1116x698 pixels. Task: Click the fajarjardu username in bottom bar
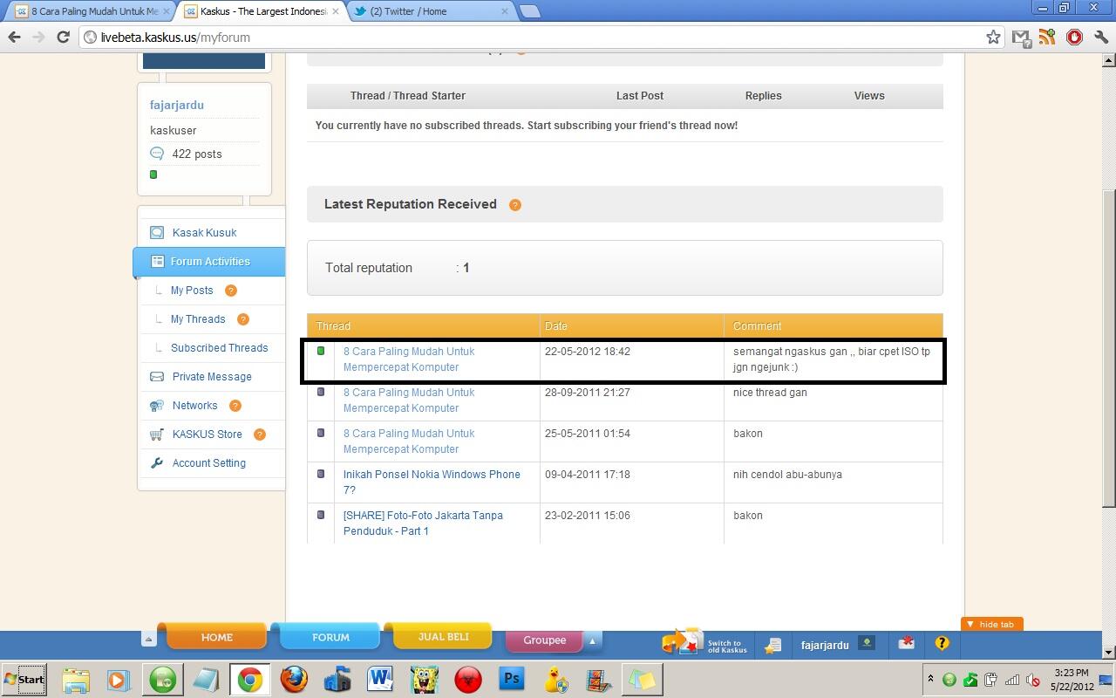825,646
